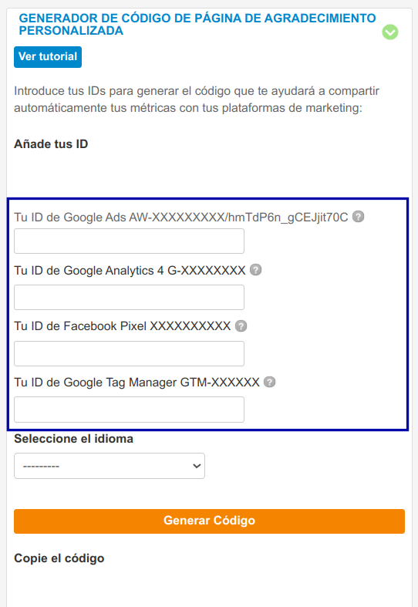This screenshot has width=418, height=607.
Task: Click the Añade tus ID heading
Action: [51, 144]
